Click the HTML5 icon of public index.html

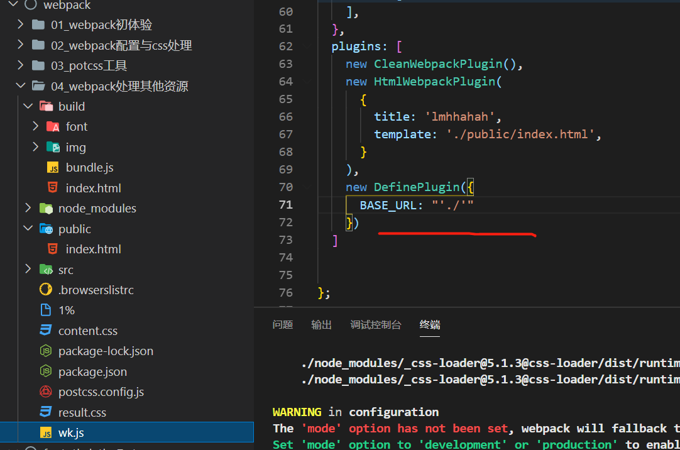(52, 249)
